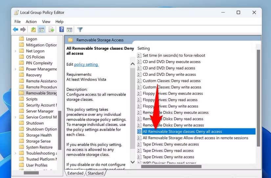
Task: Select Removable Disks: Deny execute access
Action: pos(176,113)
